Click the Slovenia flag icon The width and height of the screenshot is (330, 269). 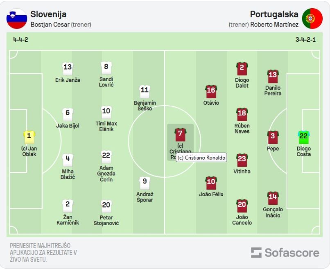point(17,19)
